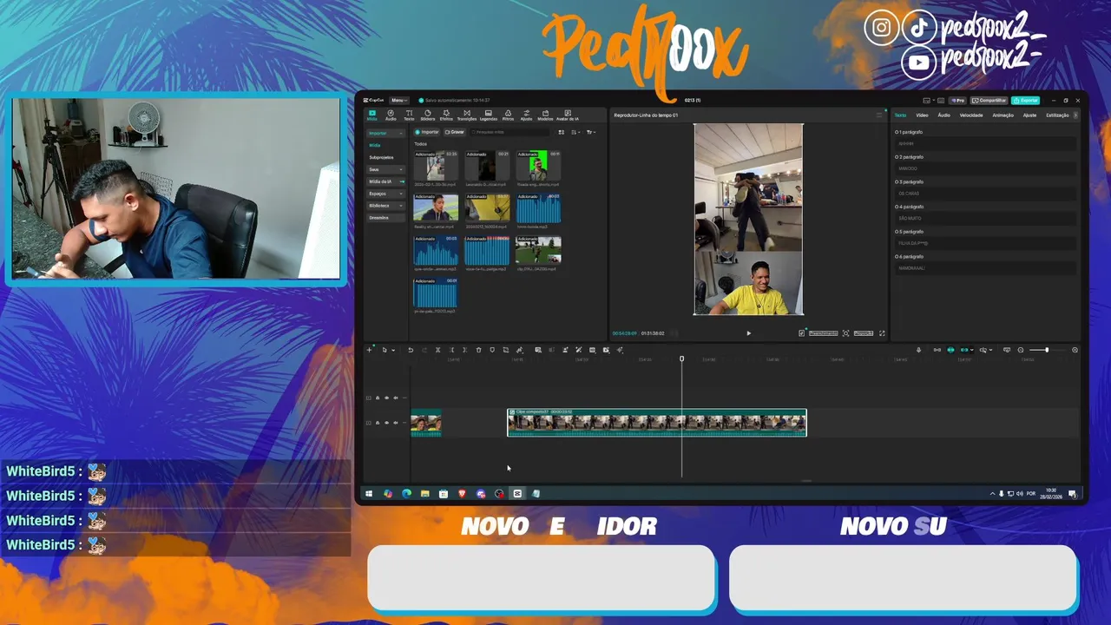This screenshot has height=625, width=1111.
Task: Open the Filtros panel
Action: click(x=508, y=115)
